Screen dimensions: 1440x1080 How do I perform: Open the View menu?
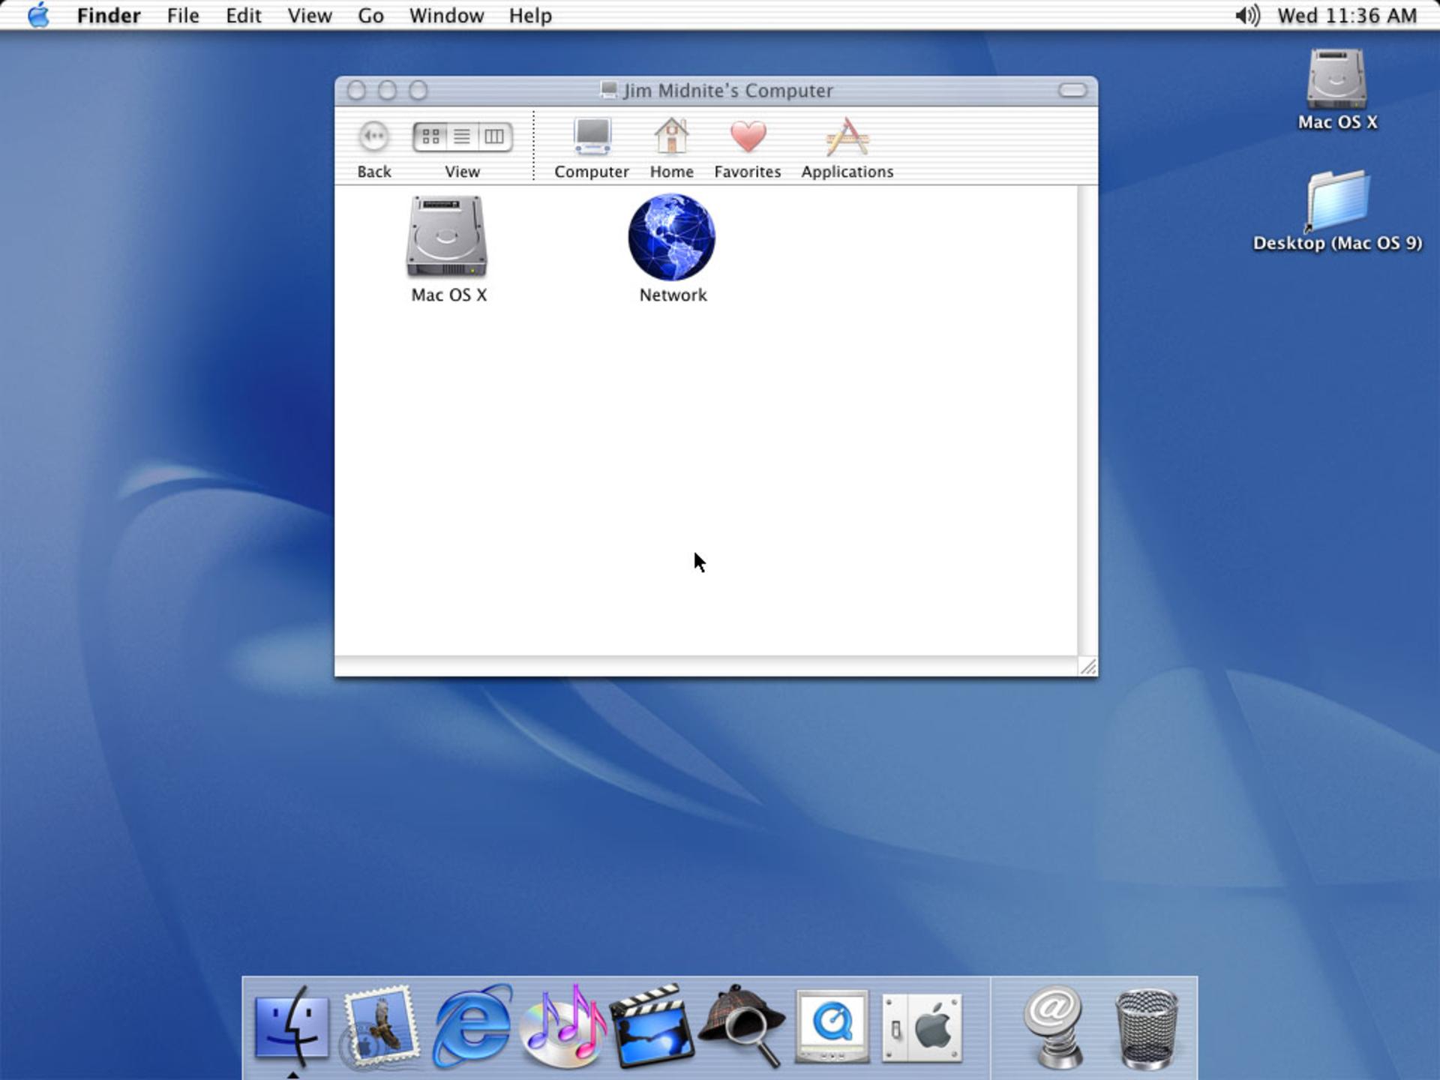(x=310, y=16)
